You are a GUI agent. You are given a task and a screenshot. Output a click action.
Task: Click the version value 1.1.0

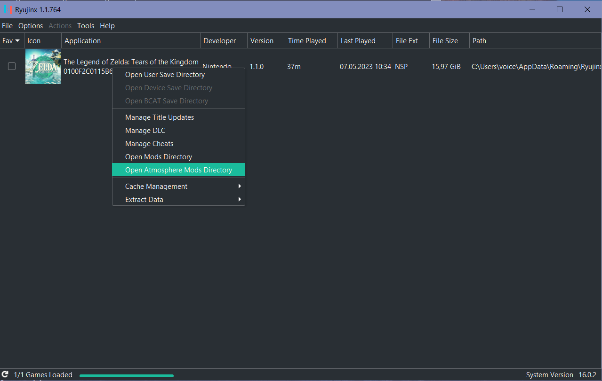[257, 67]
